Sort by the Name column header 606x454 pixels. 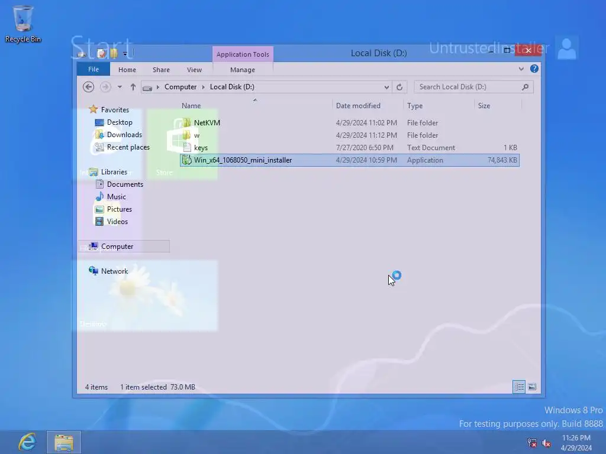(191, 106)
